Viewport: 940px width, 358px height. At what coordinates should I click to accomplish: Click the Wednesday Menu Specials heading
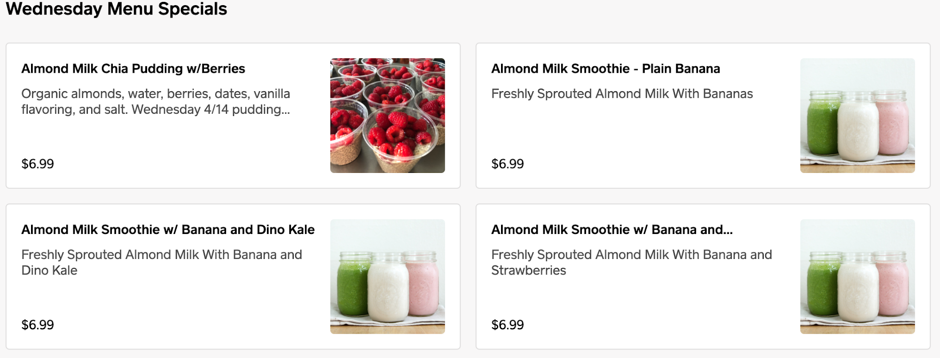[x=116, y=9]
